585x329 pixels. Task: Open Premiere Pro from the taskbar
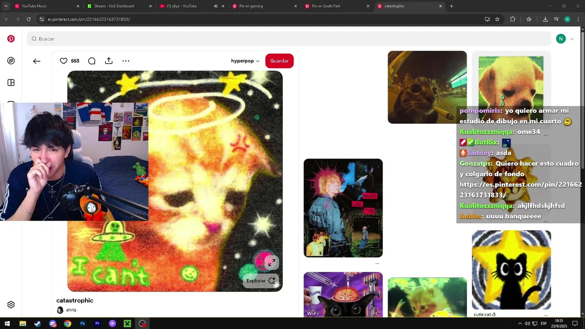point(97,324)
